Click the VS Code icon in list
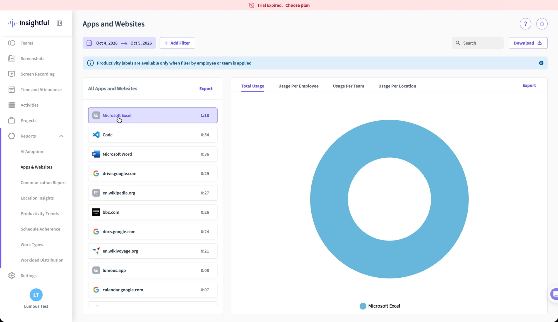The height and width of the screenshot is (322, 558). pyautogui.click(x=96, y=135)
